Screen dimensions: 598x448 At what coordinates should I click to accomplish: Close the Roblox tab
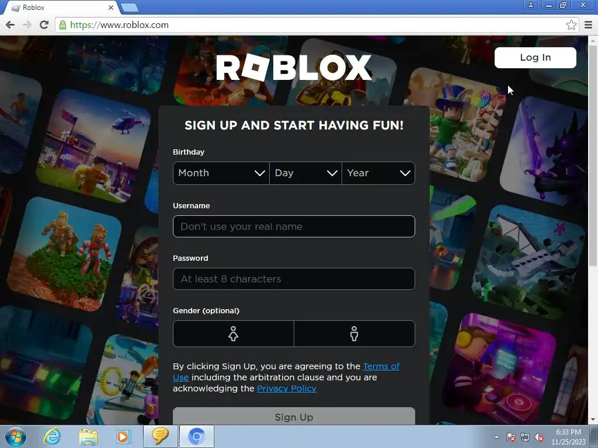click(x=110, y=7)
